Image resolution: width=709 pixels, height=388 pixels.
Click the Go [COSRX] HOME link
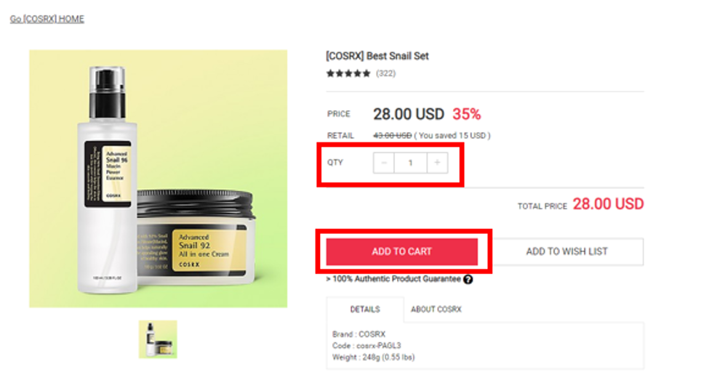click(47, 19)
